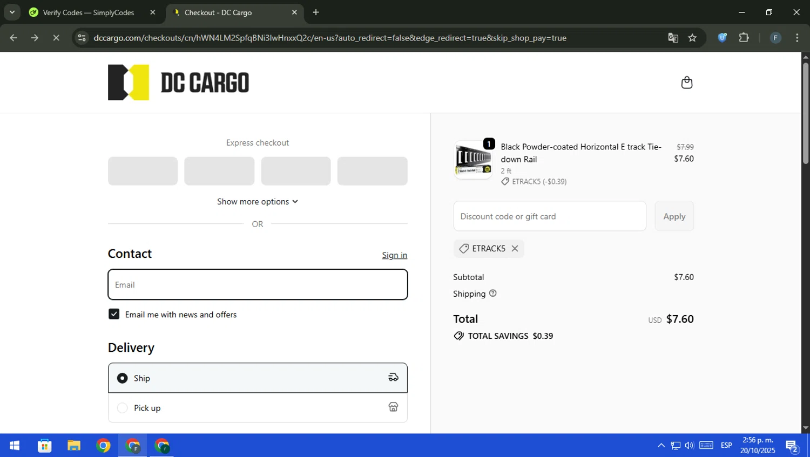
Task: Open the tab search dropdown arrow
Action: point(12,12)
